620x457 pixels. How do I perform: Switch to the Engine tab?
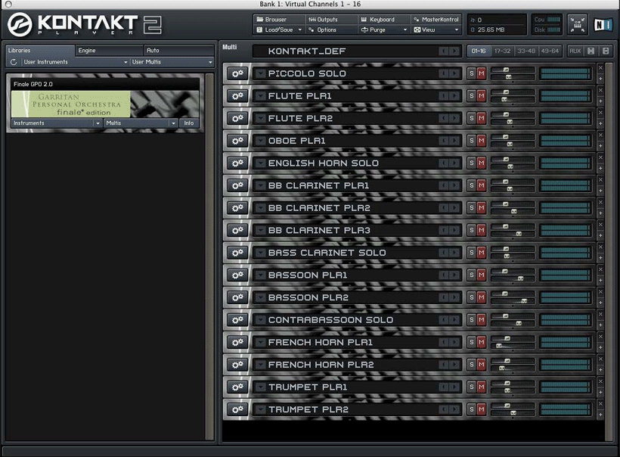(x=109, y=51)
